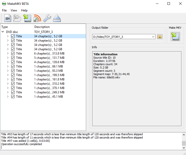The height and width of the screenshot is (155, 186).
Task: Uncheck the 139.6 MB title checkbox
Action: (x=13, y=62)
